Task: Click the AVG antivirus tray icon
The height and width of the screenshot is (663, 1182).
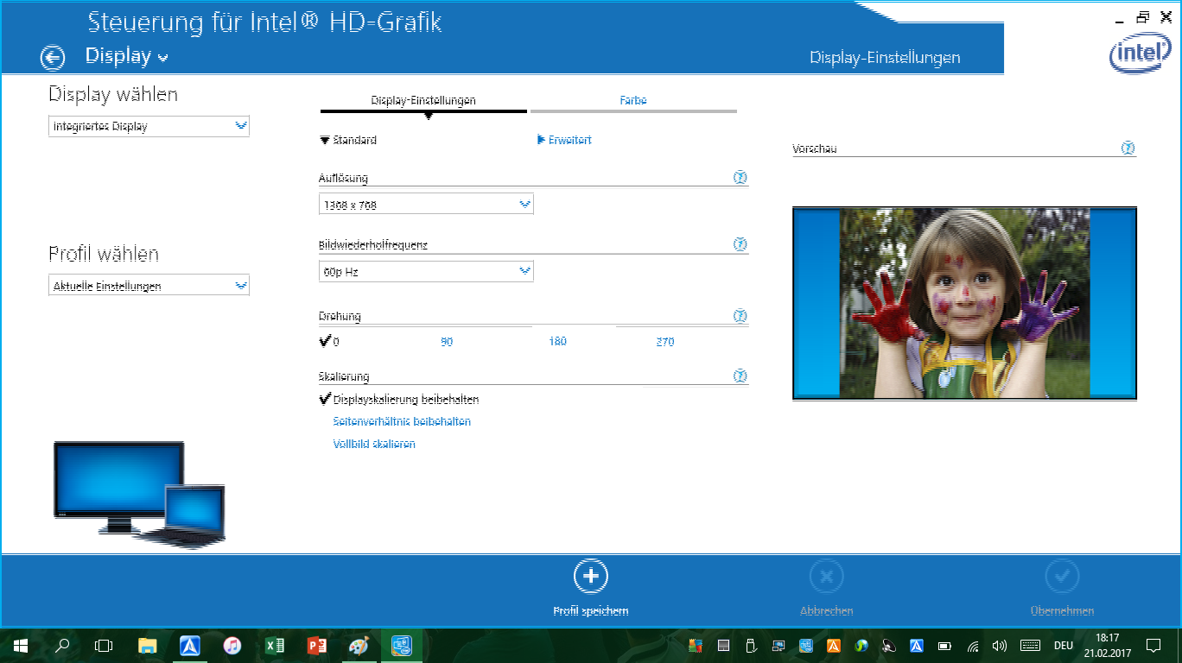Action: point(696,646)
